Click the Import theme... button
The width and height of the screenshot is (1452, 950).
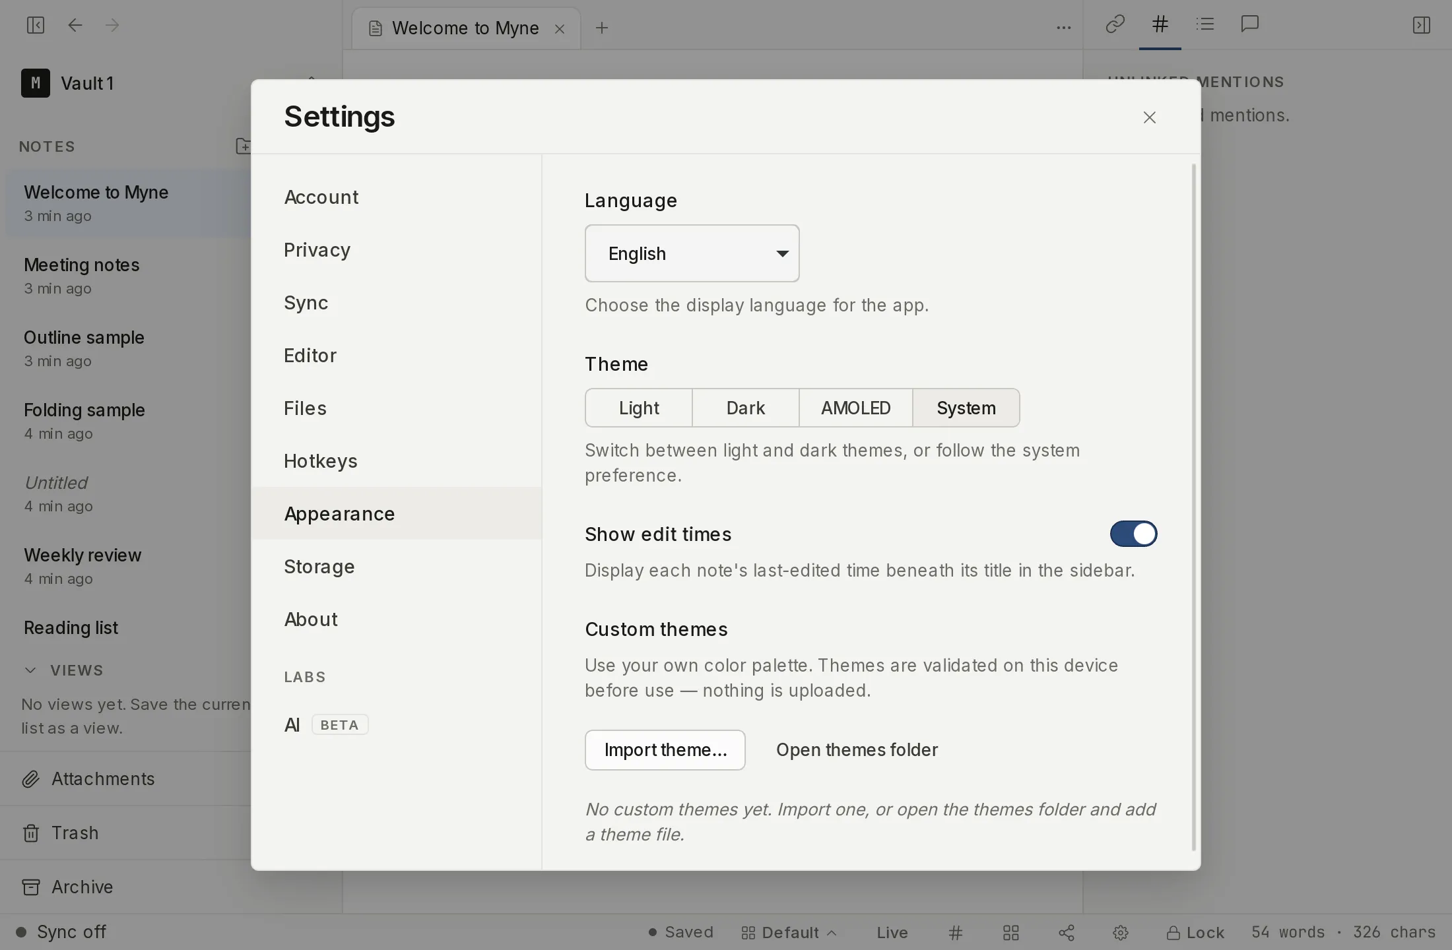(665, 749)
